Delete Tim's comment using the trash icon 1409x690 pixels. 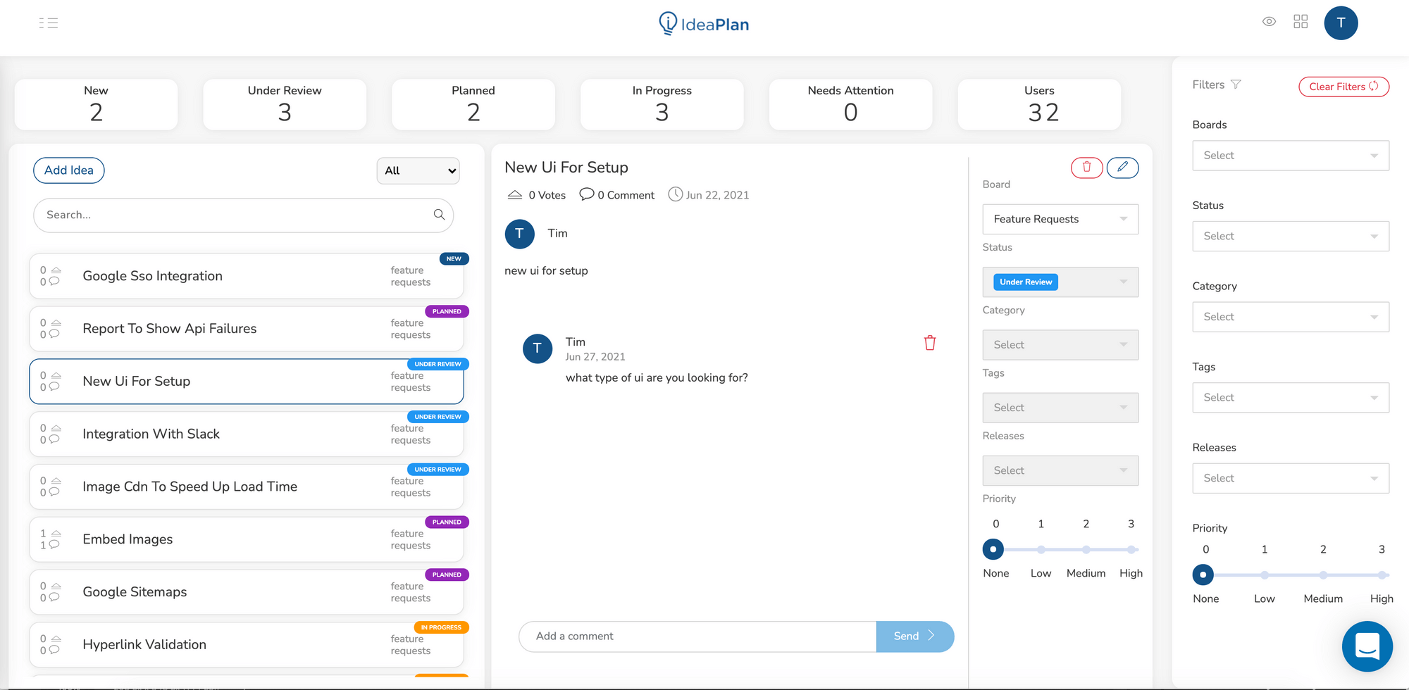tap(930, 343)
